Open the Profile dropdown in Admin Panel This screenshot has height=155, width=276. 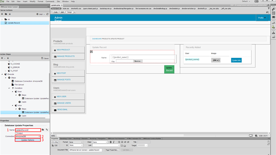coord(262,18)
